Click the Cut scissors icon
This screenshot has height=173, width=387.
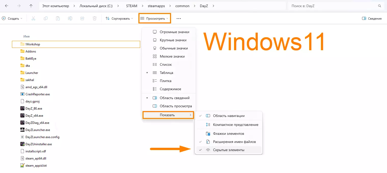[x=33, y=18]
